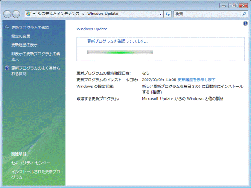Open 非表示の更新プログラムの再表示 link
Screen dimensions: 251x188
point(36,57)
